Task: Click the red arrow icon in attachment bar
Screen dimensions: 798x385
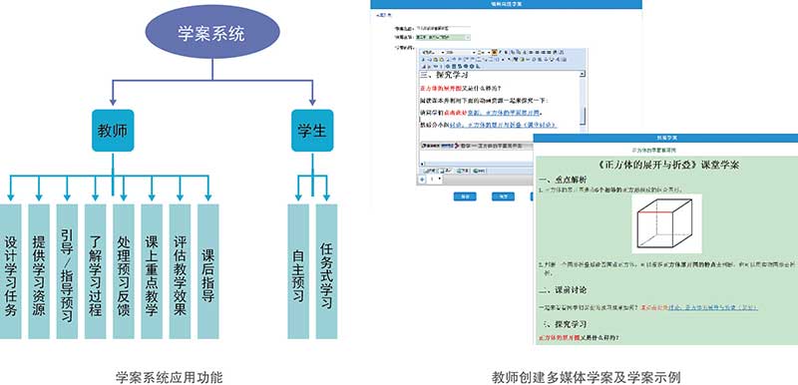Action: coord(457,146)
